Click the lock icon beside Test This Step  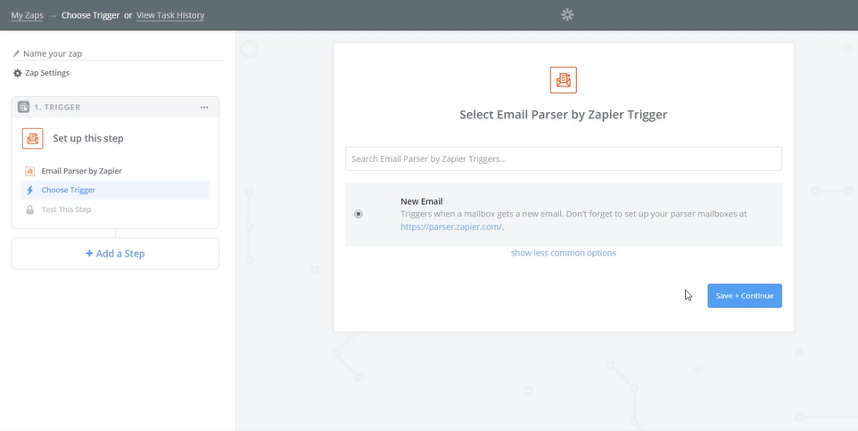coord(30,210)
